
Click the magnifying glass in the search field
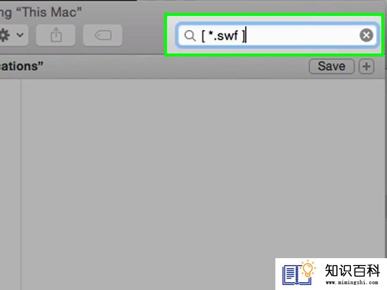tap(190, 36)
